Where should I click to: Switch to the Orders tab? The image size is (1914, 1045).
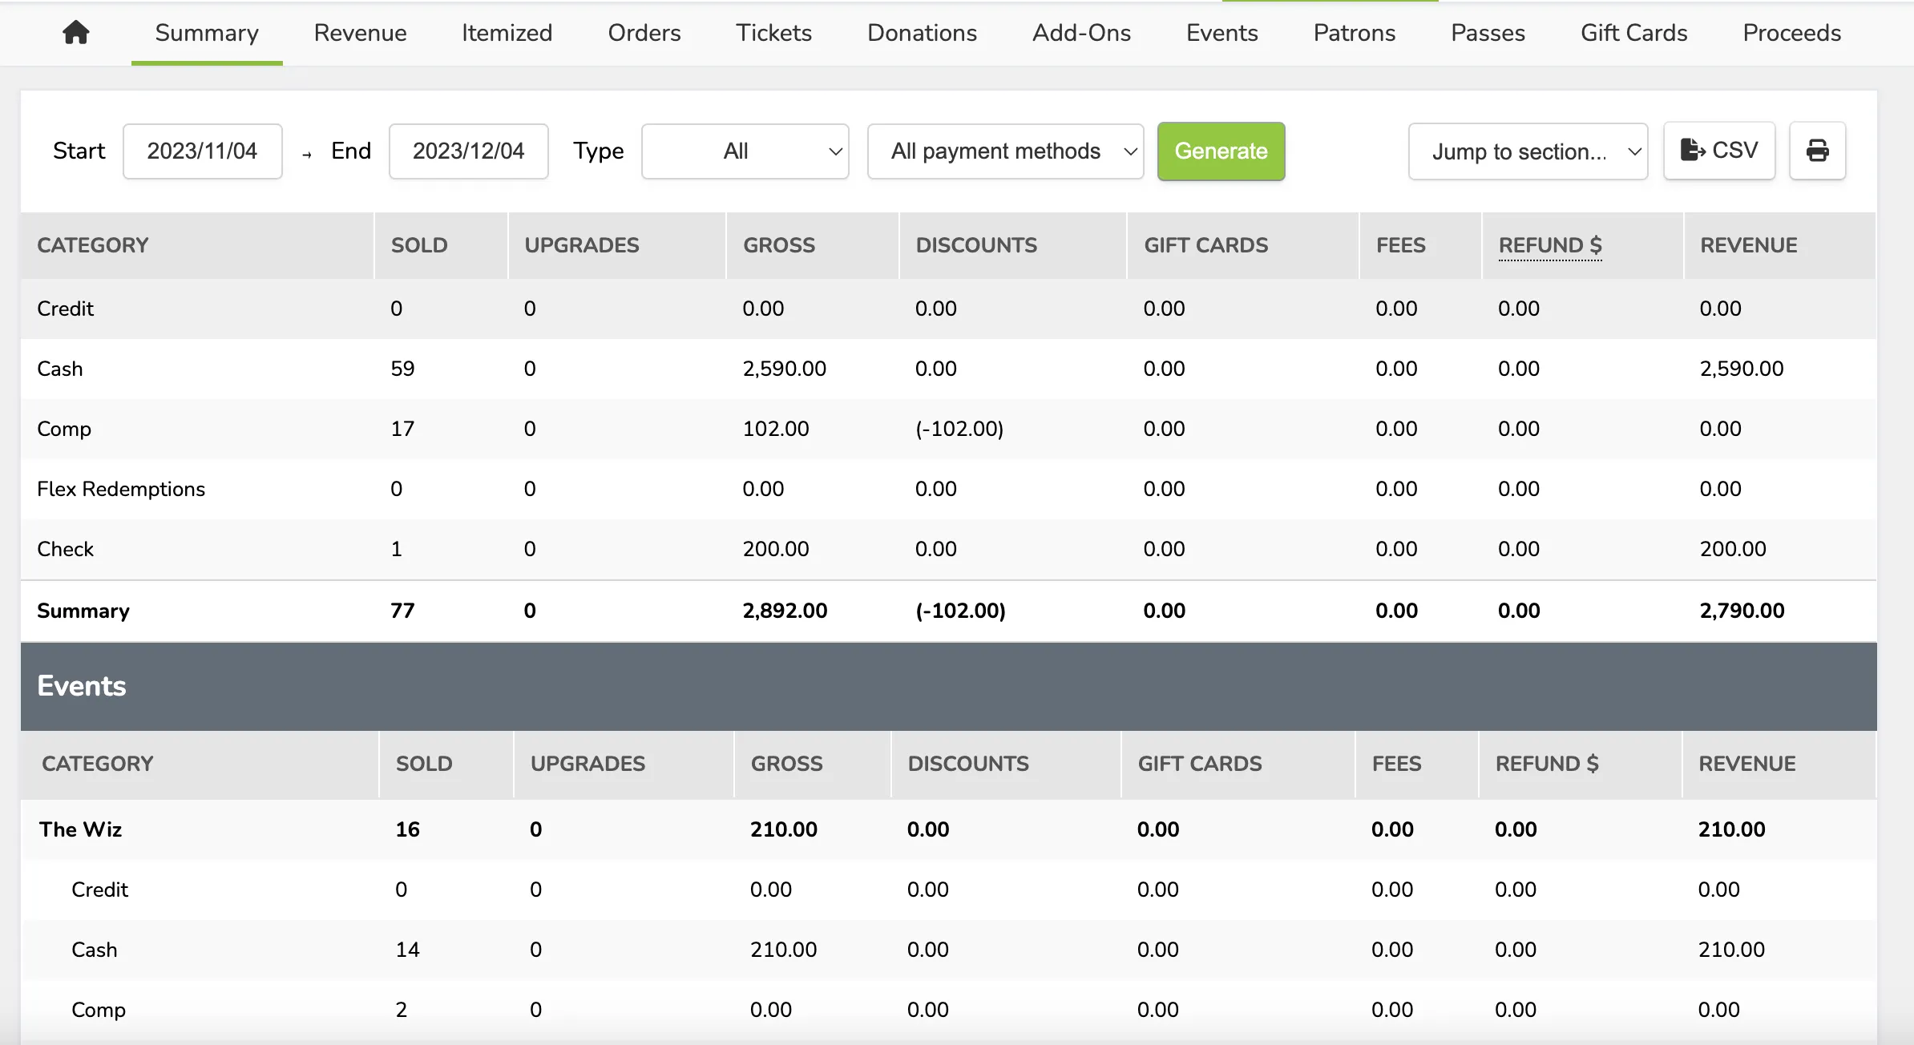tap(644, 33)
